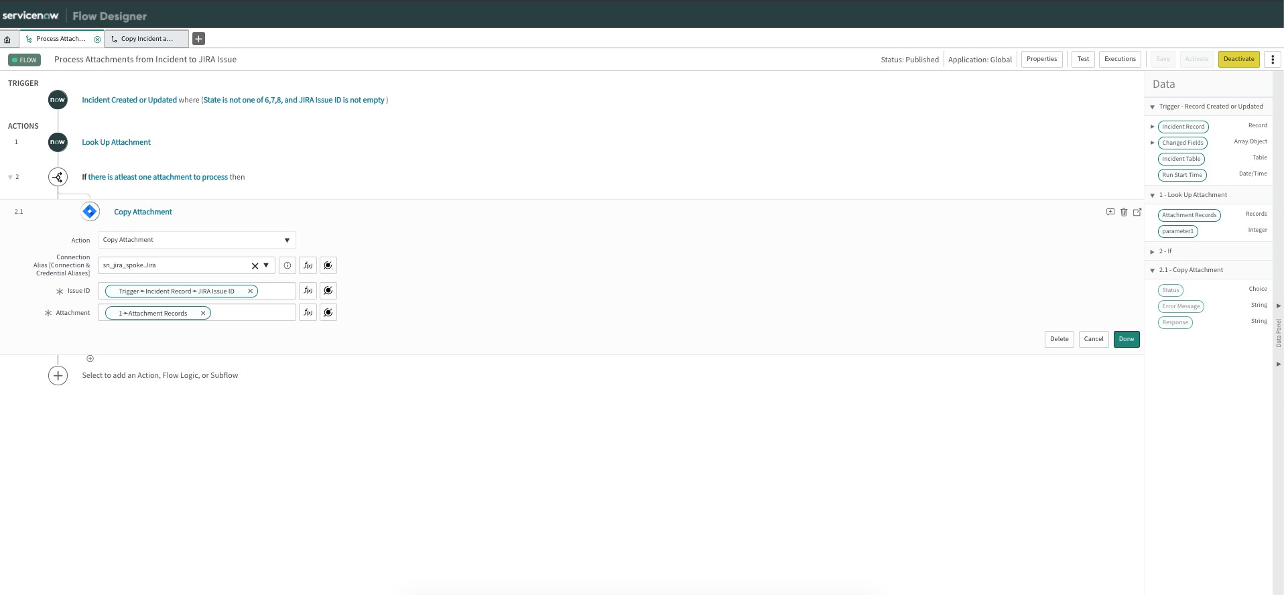The width and height of the screenshot is (1284, 595).
Task: Clear the Connection Alias value
Action: click(255, 266)
